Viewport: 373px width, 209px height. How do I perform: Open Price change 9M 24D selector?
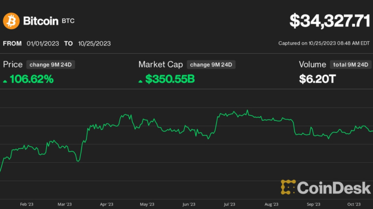point(51,65)
